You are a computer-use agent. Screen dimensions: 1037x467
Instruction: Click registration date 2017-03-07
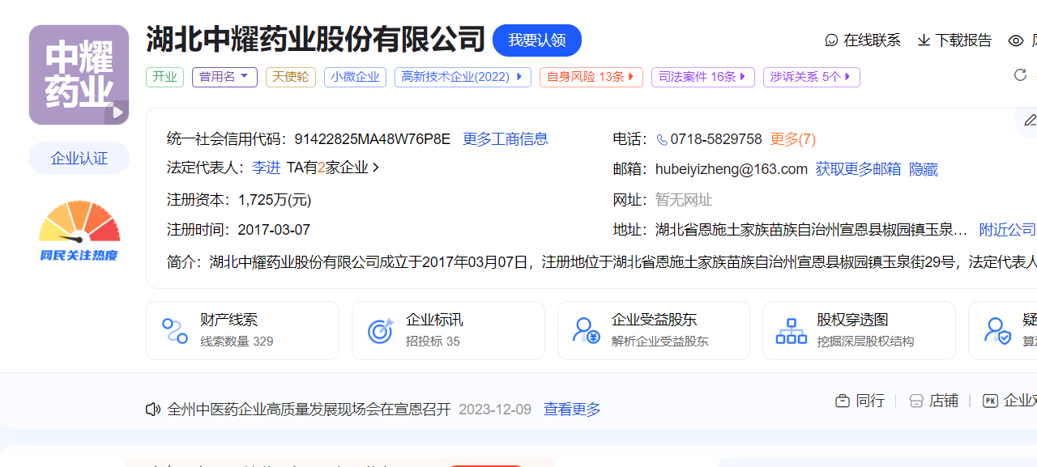point(274,230)
